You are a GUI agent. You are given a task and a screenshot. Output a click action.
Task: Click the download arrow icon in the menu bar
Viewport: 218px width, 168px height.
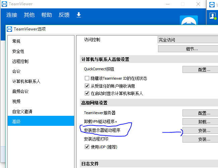(79, 15)
